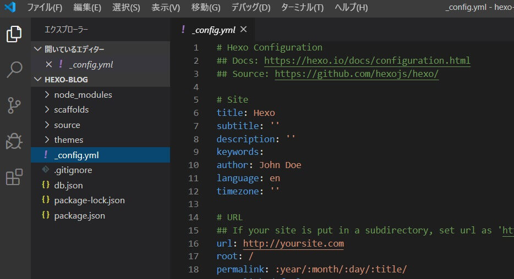Open the ヘルプ(H) menu
Image resolution: width=514 pixels, height=279 pixels.
(x=351, y=7)
